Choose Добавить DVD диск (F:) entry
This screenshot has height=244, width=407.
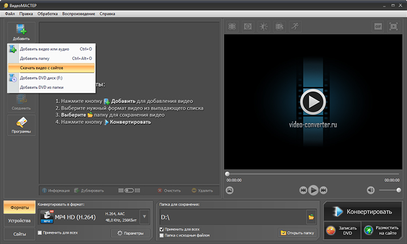pyautogui.click(x=51, y=78)
